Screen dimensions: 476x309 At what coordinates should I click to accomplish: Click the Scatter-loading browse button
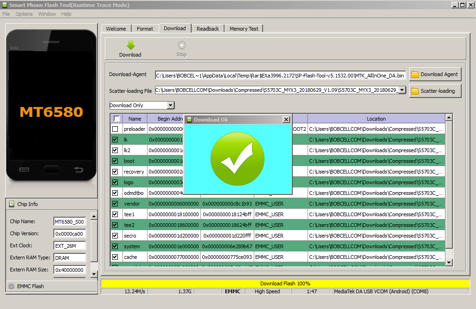click(435, 91)
